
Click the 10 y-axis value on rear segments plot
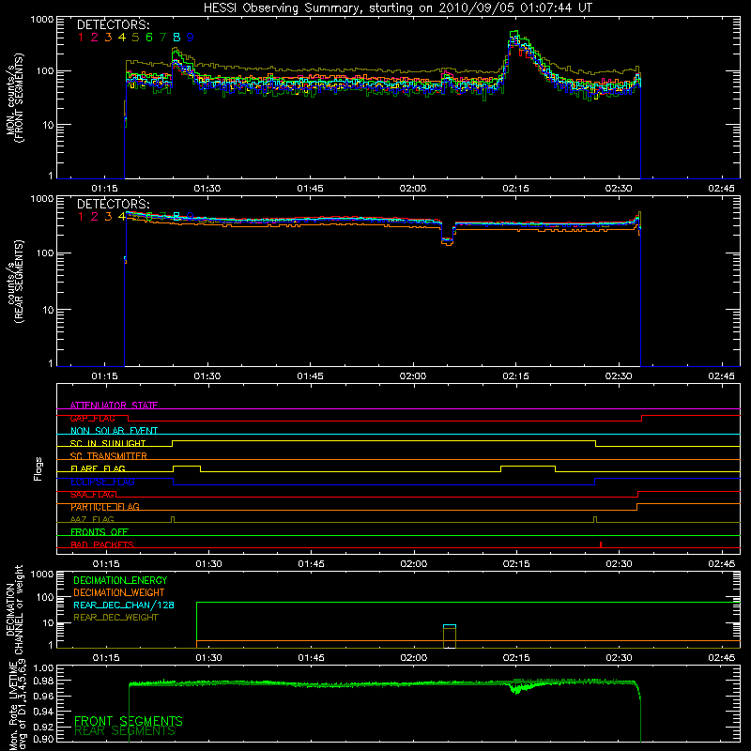coord(48,310)
